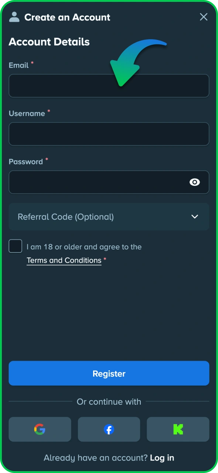Click the Google sign-in icon
The image size is (218, 473).
pos(40,429)
